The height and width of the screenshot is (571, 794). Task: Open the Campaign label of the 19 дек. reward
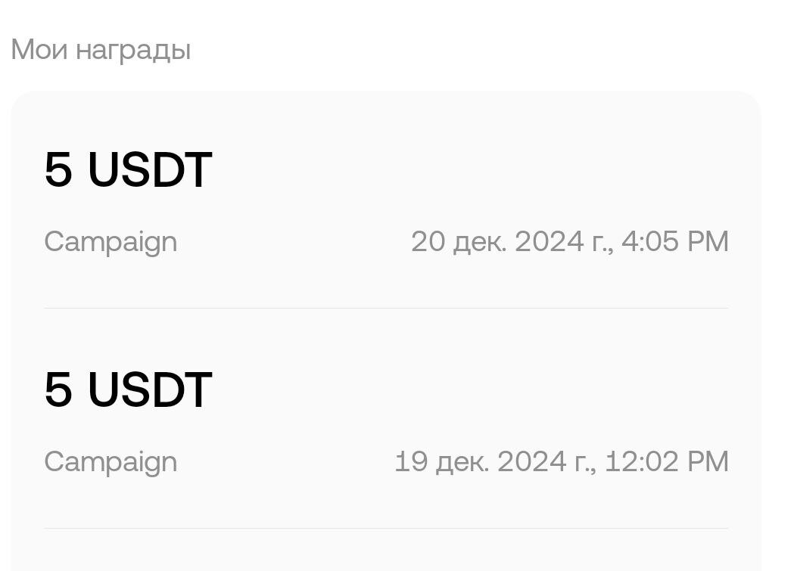(x=111, y=463)
